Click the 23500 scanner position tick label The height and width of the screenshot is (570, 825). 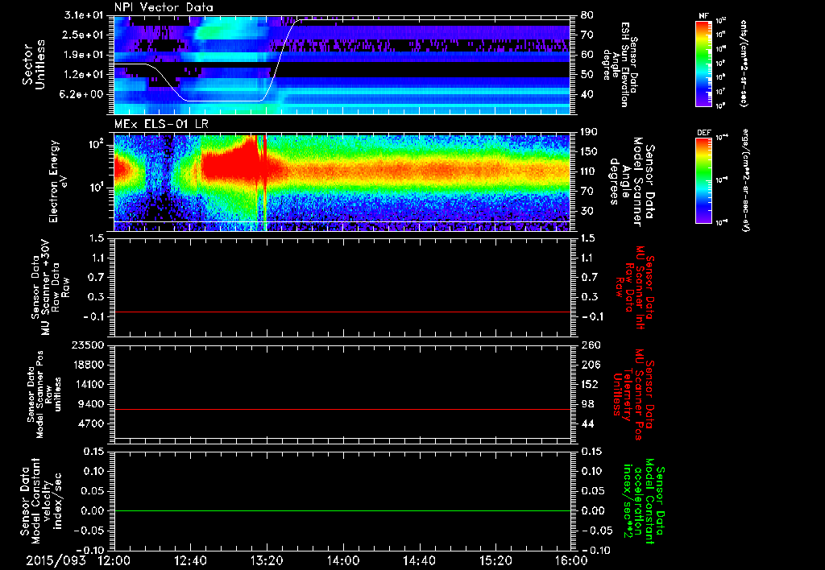[x=88, y=345]
